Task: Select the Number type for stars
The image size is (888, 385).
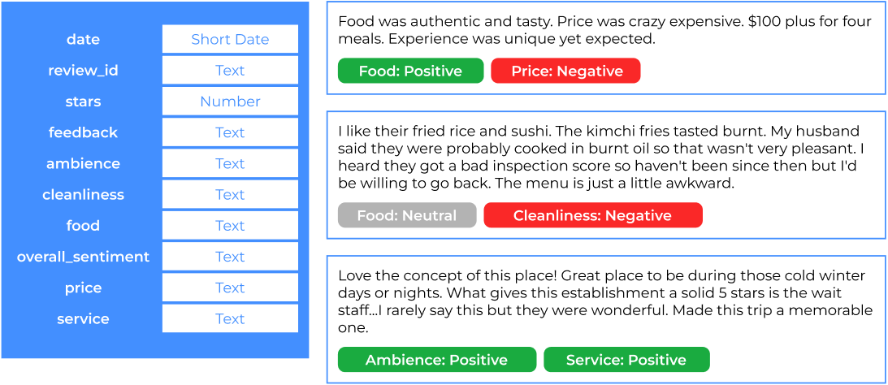Action: coord(230,102)
